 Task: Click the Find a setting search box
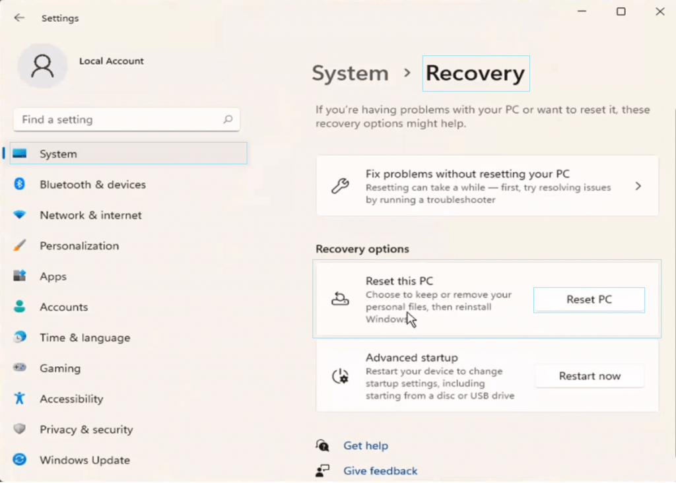pyautogui.click(x=127, y=119)
